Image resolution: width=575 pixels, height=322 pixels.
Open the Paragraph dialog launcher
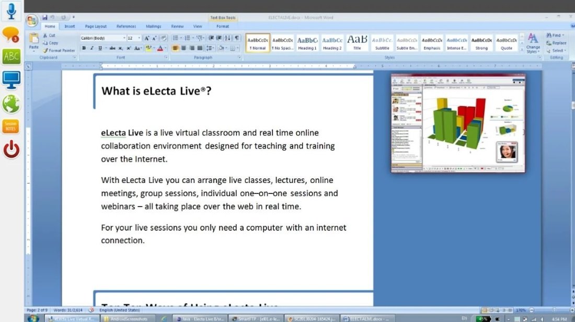point(239,57)
